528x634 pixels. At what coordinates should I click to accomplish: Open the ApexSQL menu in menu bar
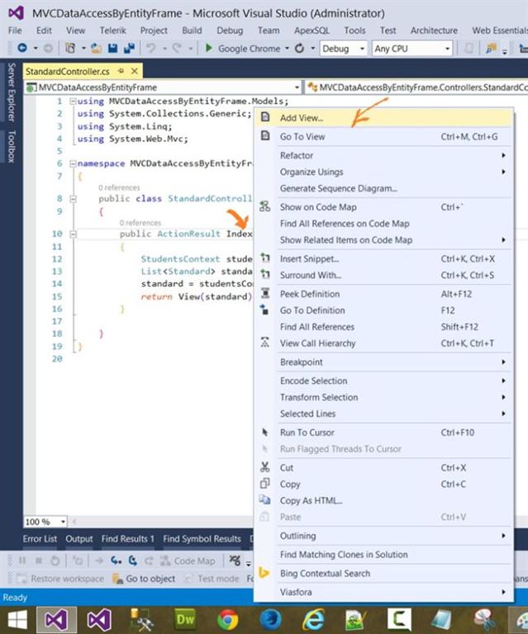pos(312,31)
